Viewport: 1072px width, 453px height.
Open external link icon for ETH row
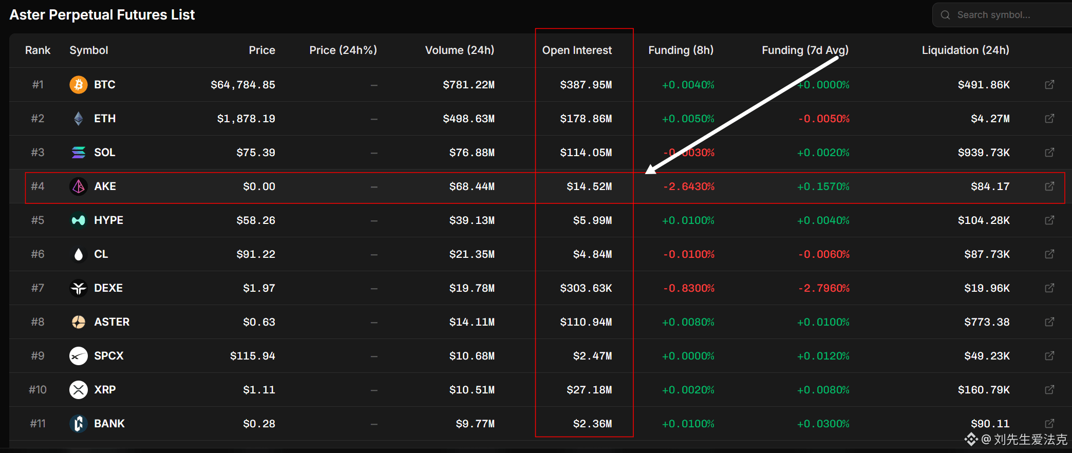(x=1049, y=118)
